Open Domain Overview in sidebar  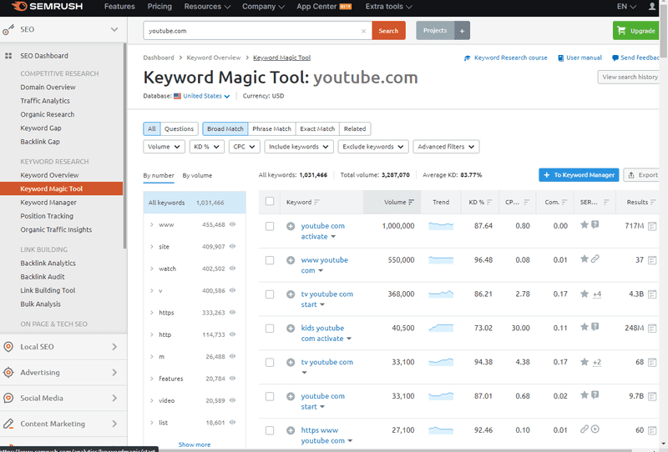(x=48, y=88)
